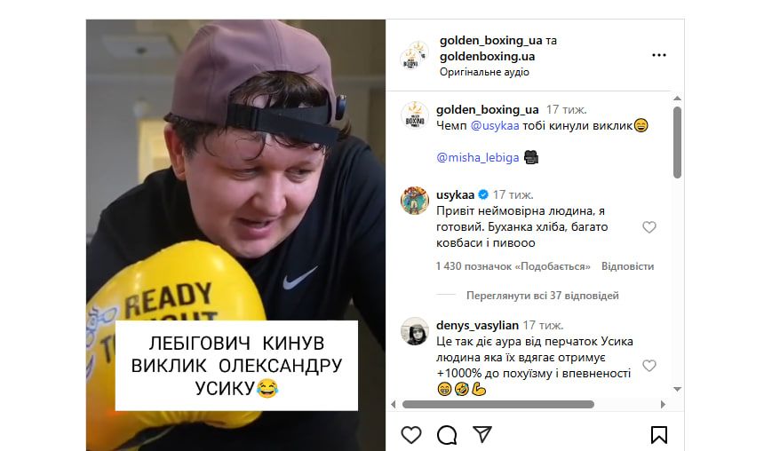Viewport: 764px width, 451px height.
Task: Open the @usykaa mention in caption
Action: coord(495,126)
